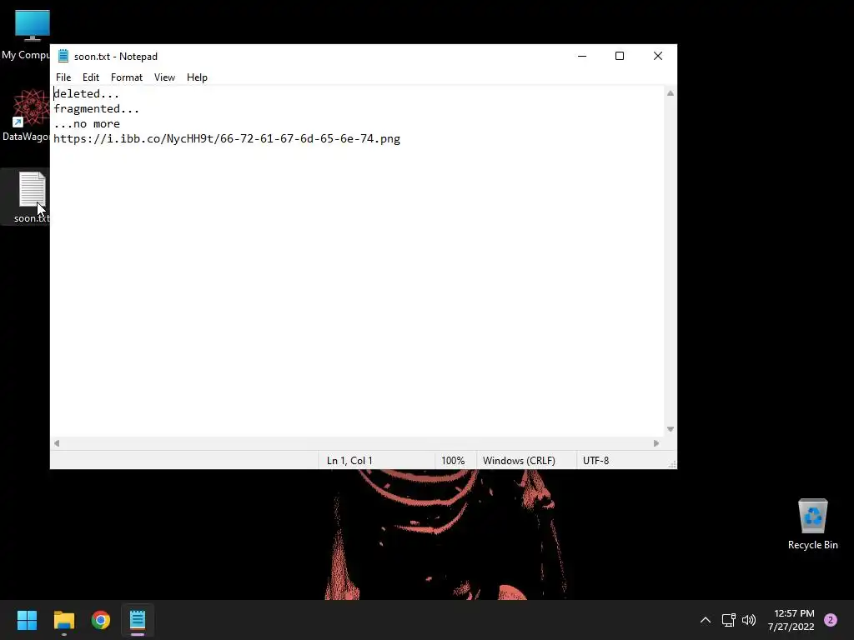Open the notifications badge showing 2
This screenshot has width=854, height=640.
[x=831, y=620]
